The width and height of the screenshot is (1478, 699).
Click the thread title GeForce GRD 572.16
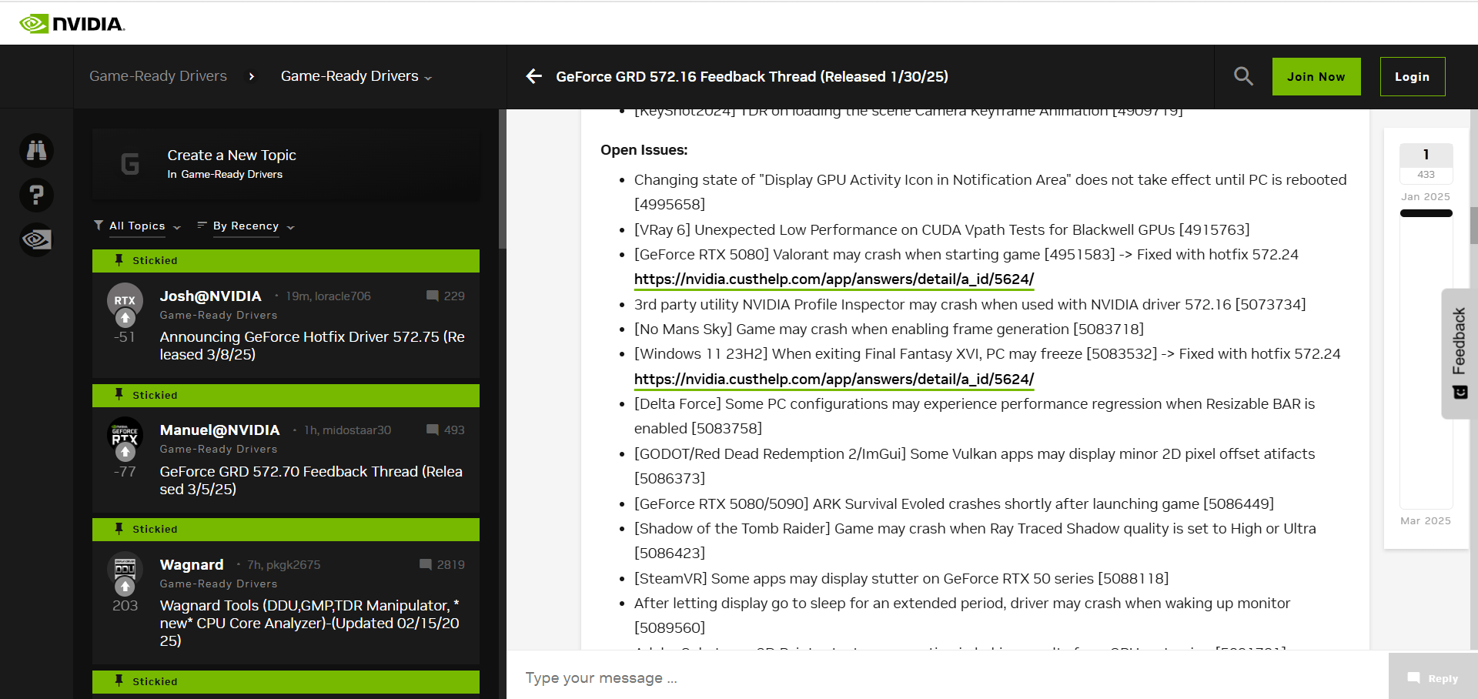tap(752, 76)
